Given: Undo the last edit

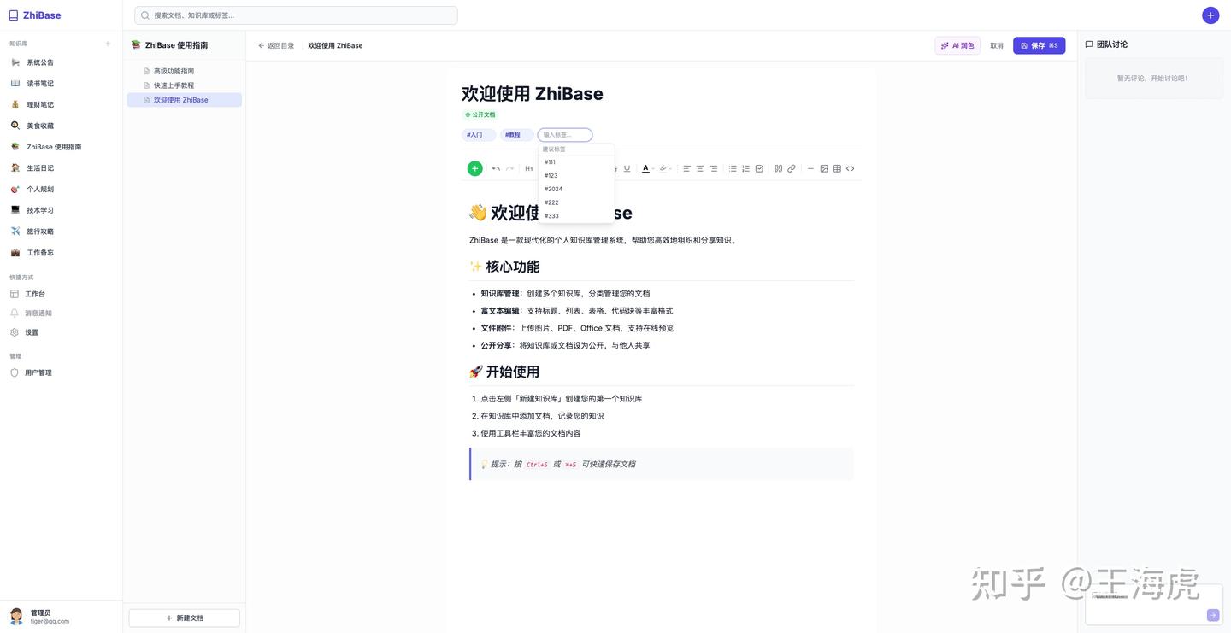Looking at the screenshot, I should point(496,168).
